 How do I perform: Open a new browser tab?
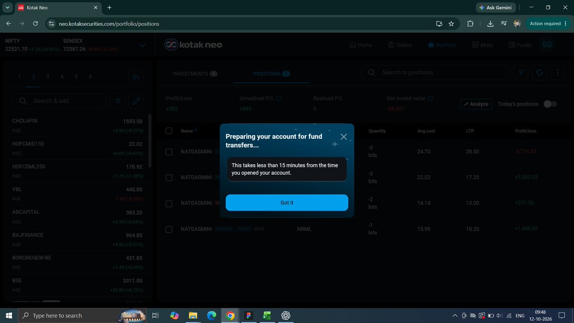click(x=110, y=8)
